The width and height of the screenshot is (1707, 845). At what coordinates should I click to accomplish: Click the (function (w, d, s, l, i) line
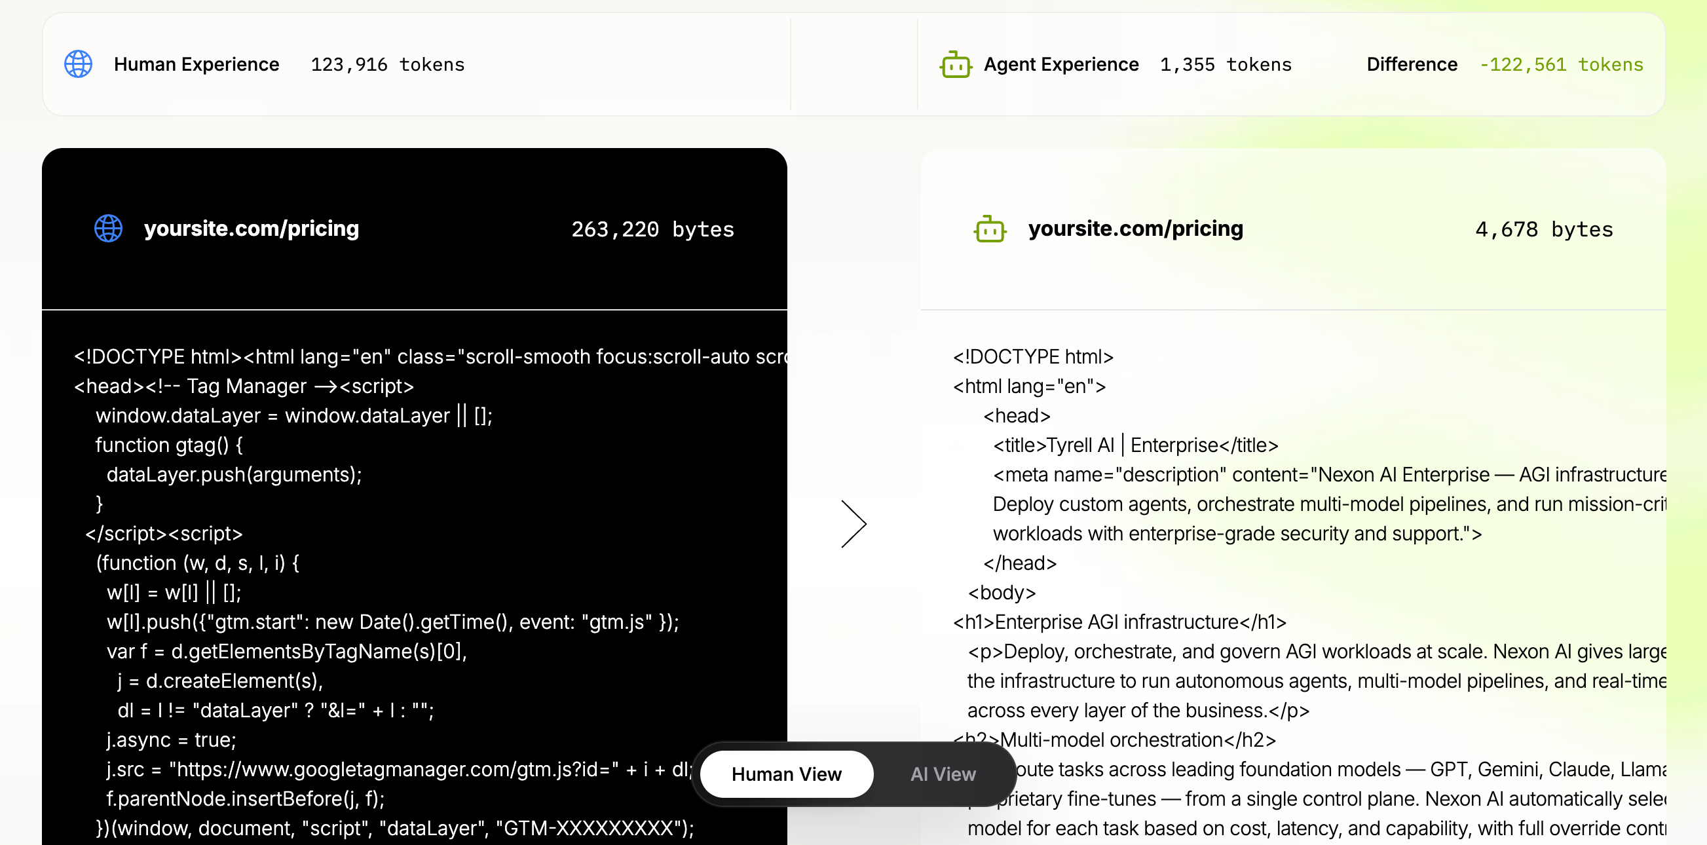[197, 563]
